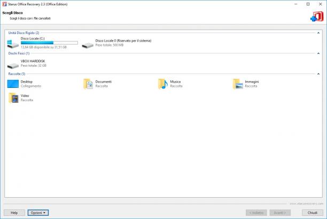Click the Musica label
327x219 pixels.
[x=175, y=82]
